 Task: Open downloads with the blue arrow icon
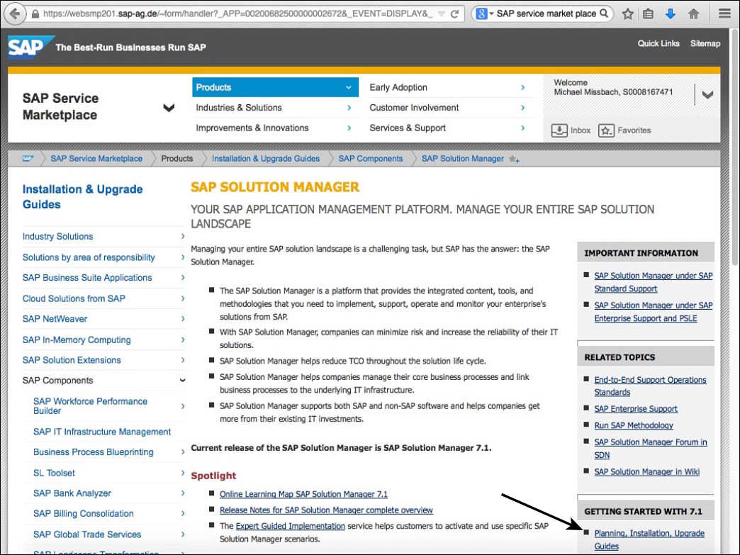670,14
